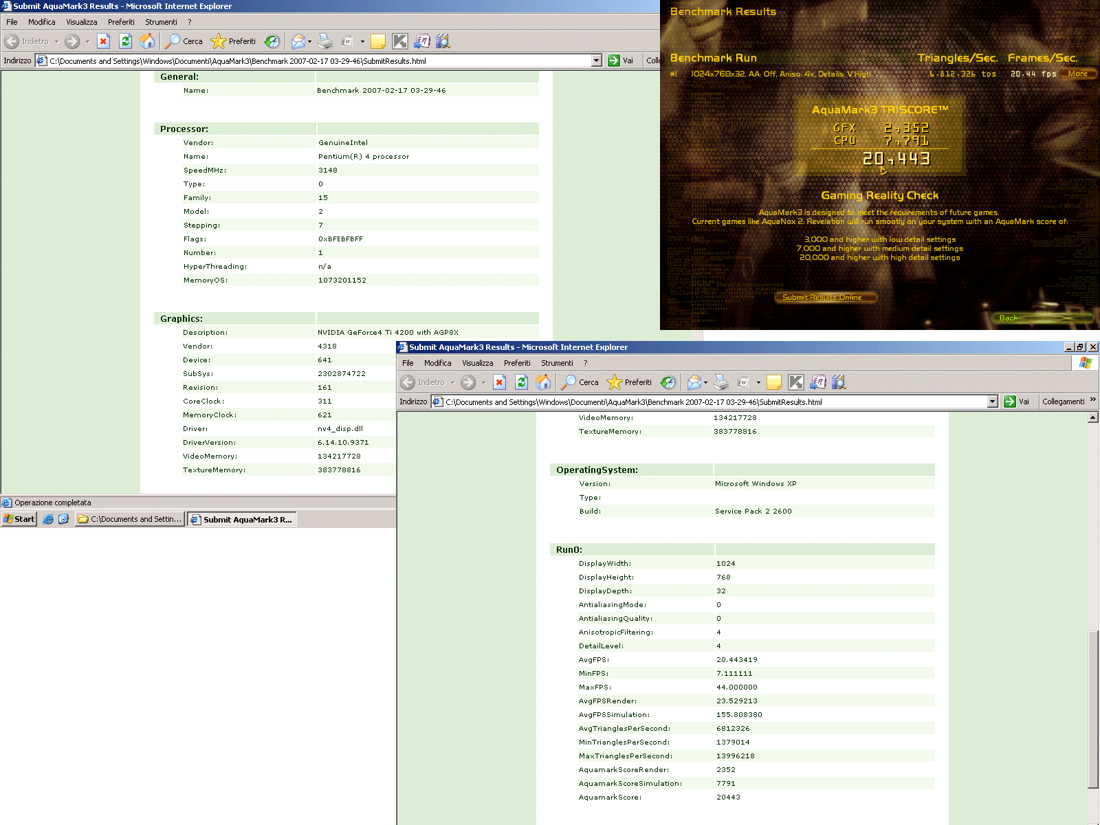Open File menu in front Explorer window
1100x825 pixels.
408,363
